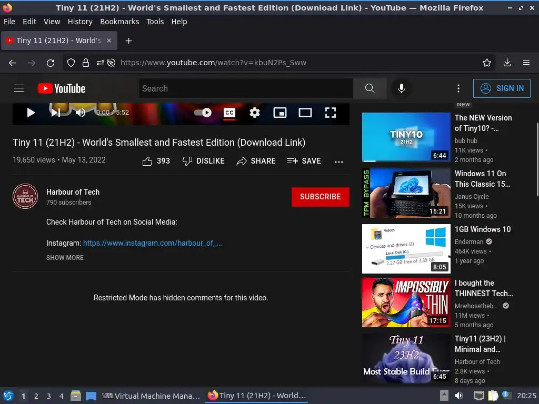Click the YouTube Search input field
Image resolution: width=539 pixels, height=404 pixels.
(x=246, y=88)
